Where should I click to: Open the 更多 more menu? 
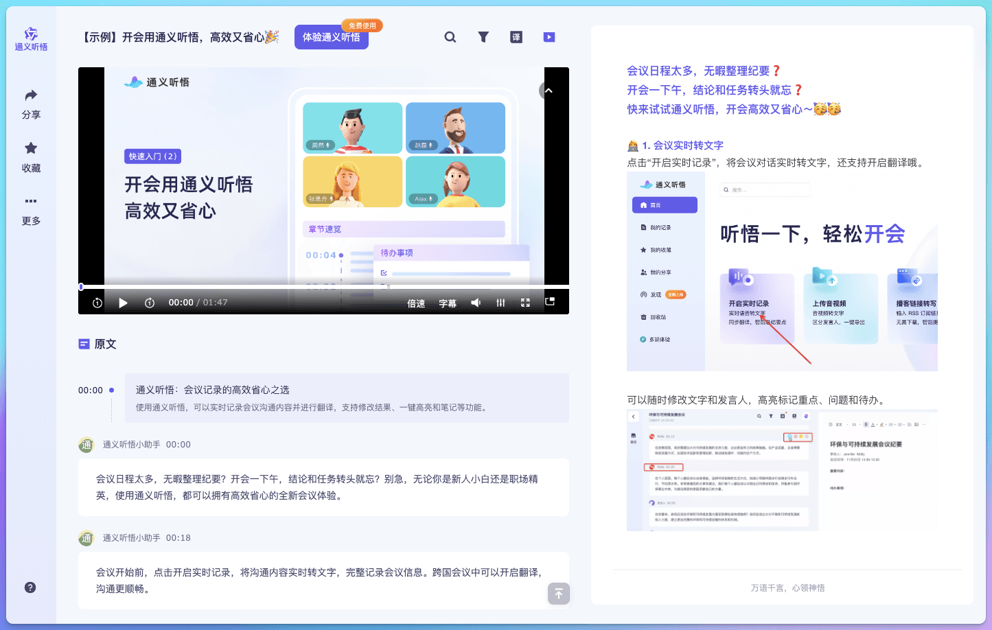click(x=31, y=210)
